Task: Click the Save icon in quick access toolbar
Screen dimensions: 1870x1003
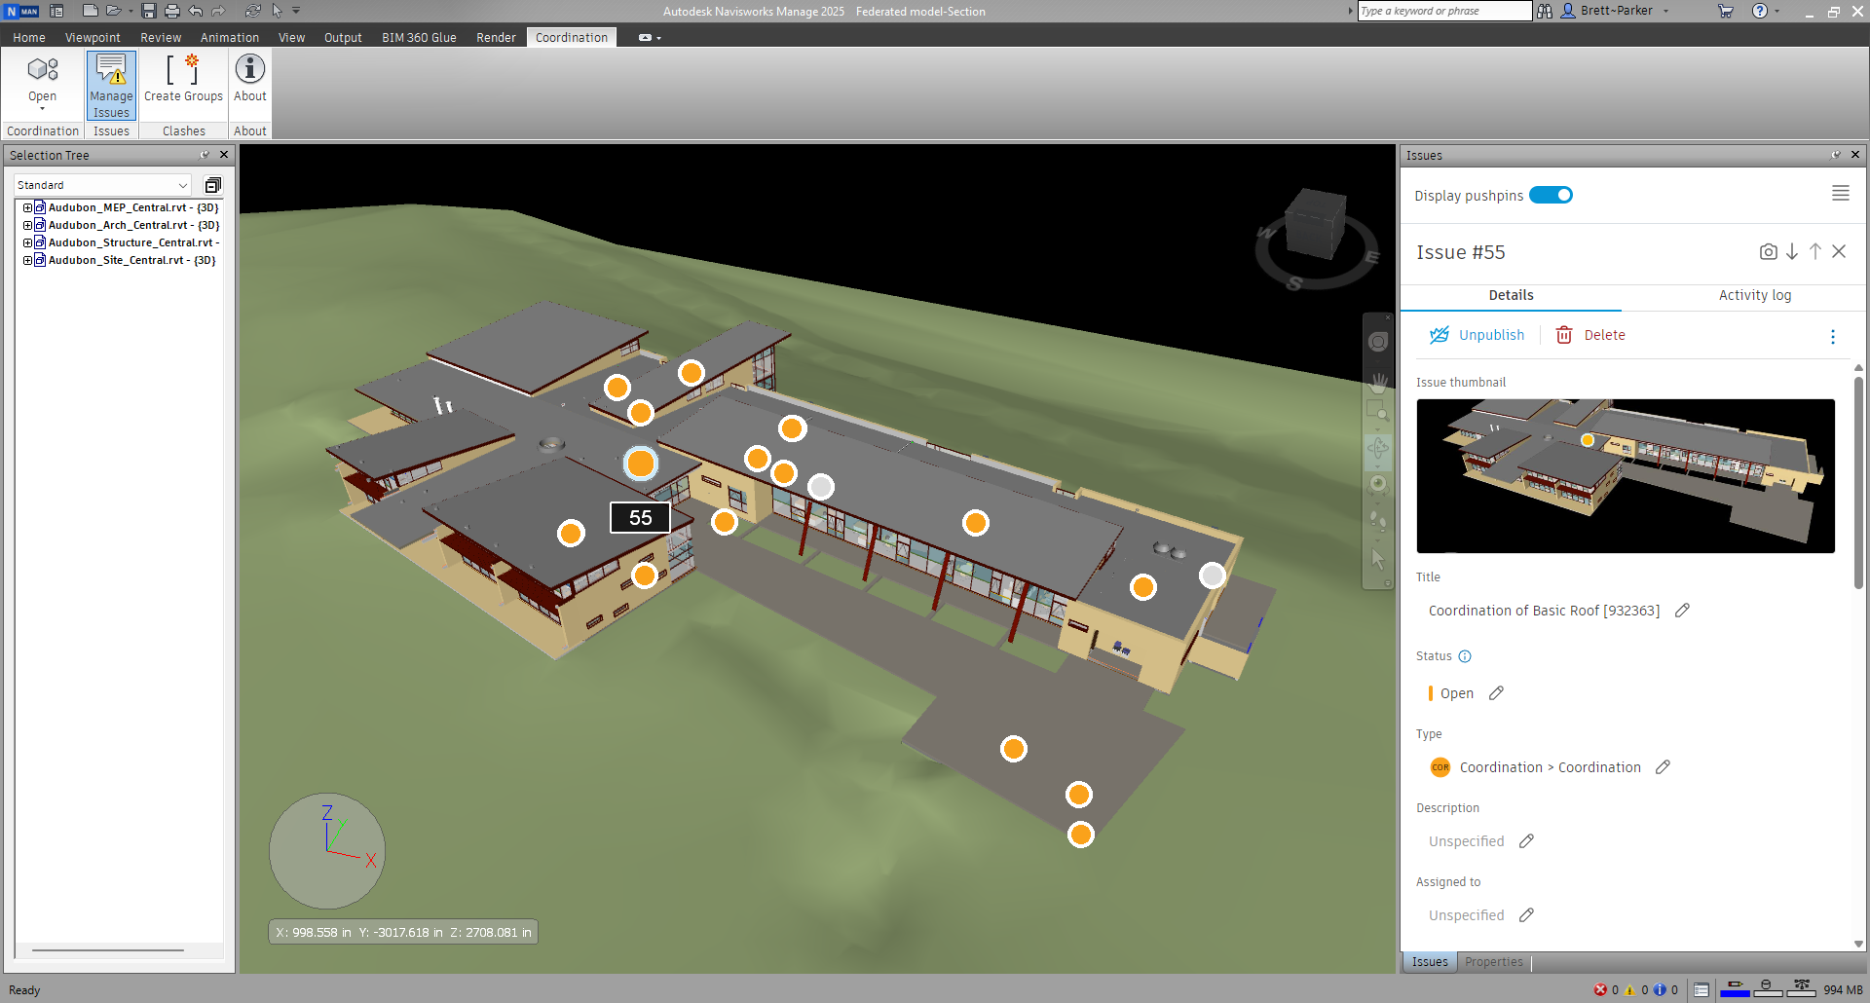Action: (x=149, y=11)
